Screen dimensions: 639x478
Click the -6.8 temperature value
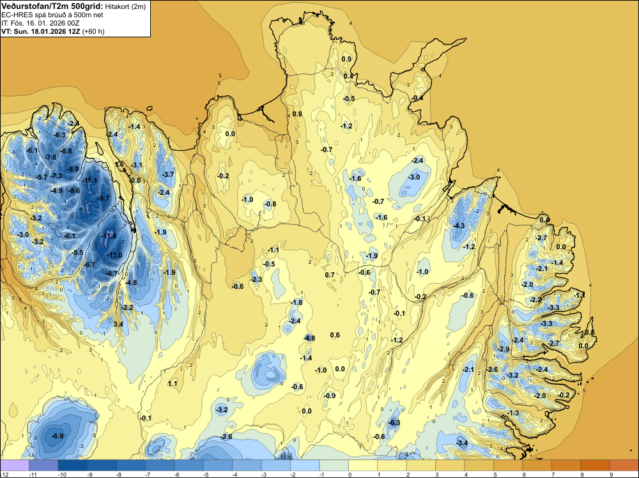coord(66,151)
